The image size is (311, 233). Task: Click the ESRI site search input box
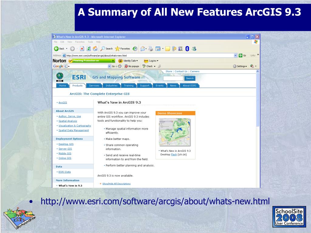tap(173, 78)
